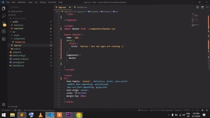The image size is (210, 118).
Task: Open Navbar.vue in the explorer tree
Action: pos(20,42)
